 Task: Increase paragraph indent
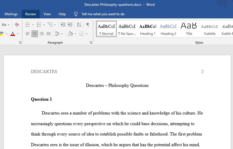(70, 24)
